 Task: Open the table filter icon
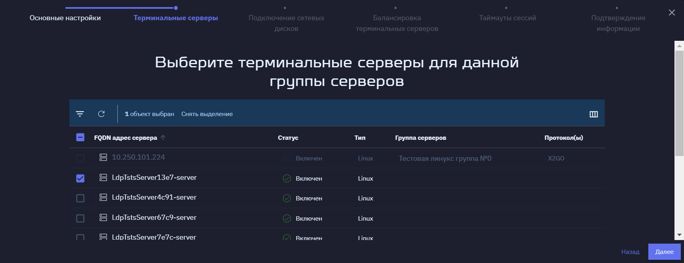80,114
